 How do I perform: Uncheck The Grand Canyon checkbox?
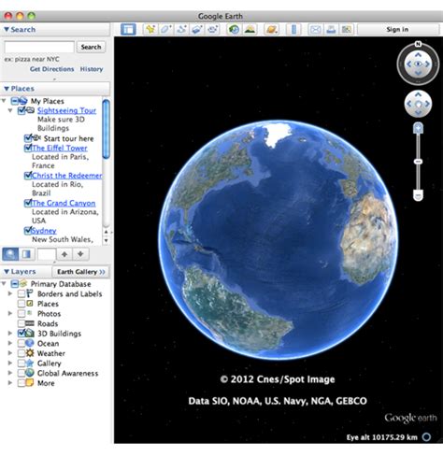click(x=28, y=203)
